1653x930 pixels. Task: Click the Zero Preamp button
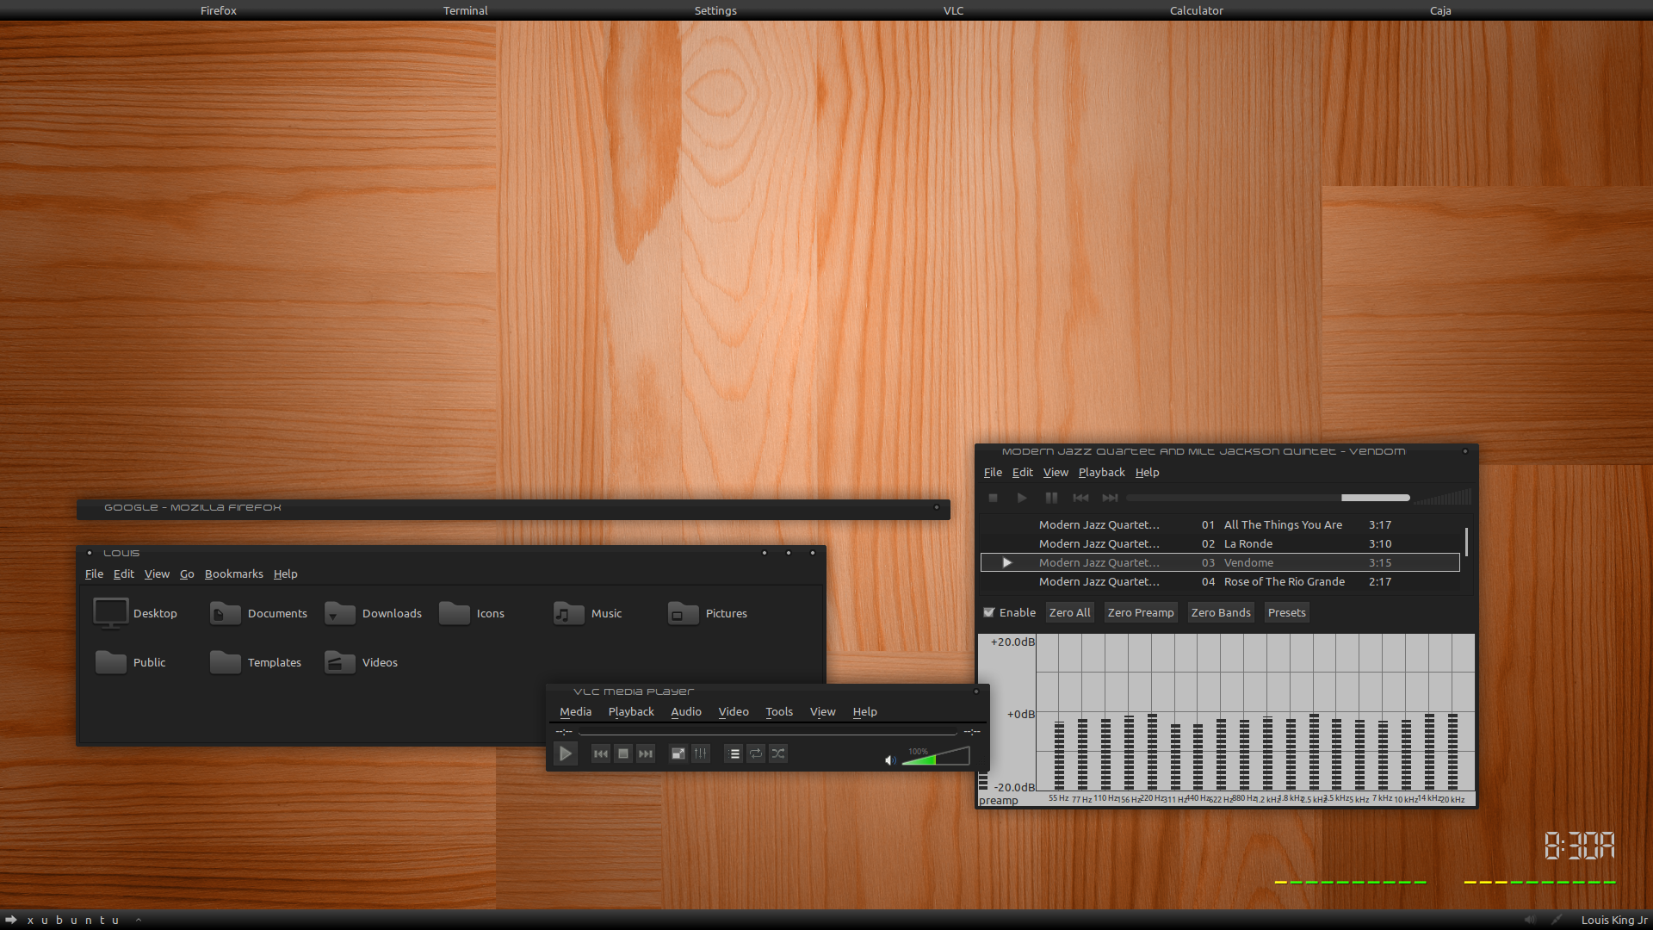click(1141, 612)
